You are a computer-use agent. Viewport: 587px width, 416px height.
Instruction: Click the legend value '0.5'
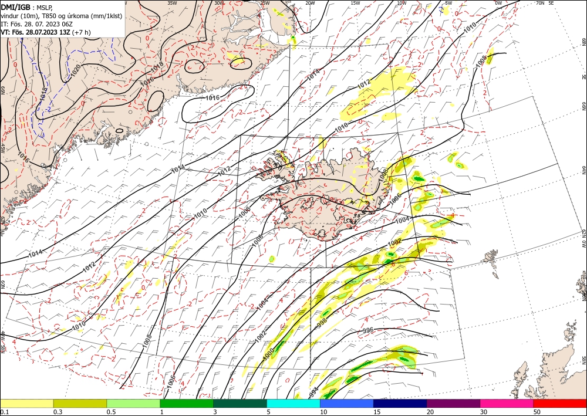pyautogui.click(x=110, y=412)
